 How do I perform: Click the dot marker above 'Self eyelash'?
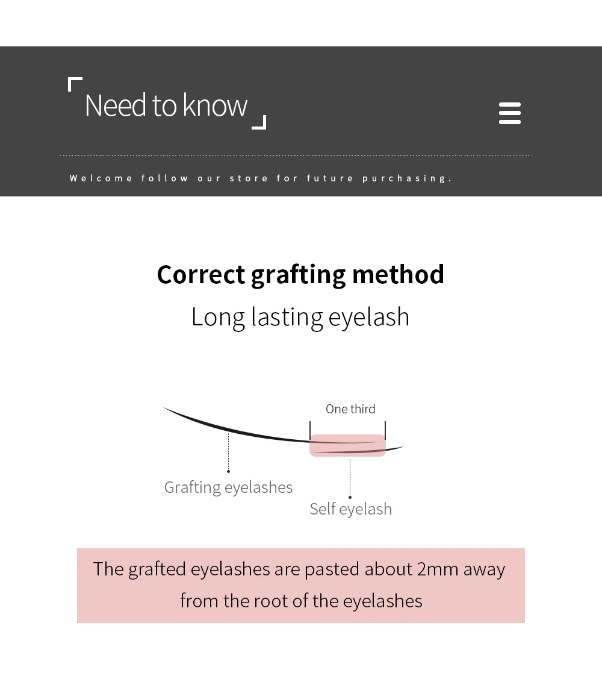pyautogui.click(x=350, y=497)
